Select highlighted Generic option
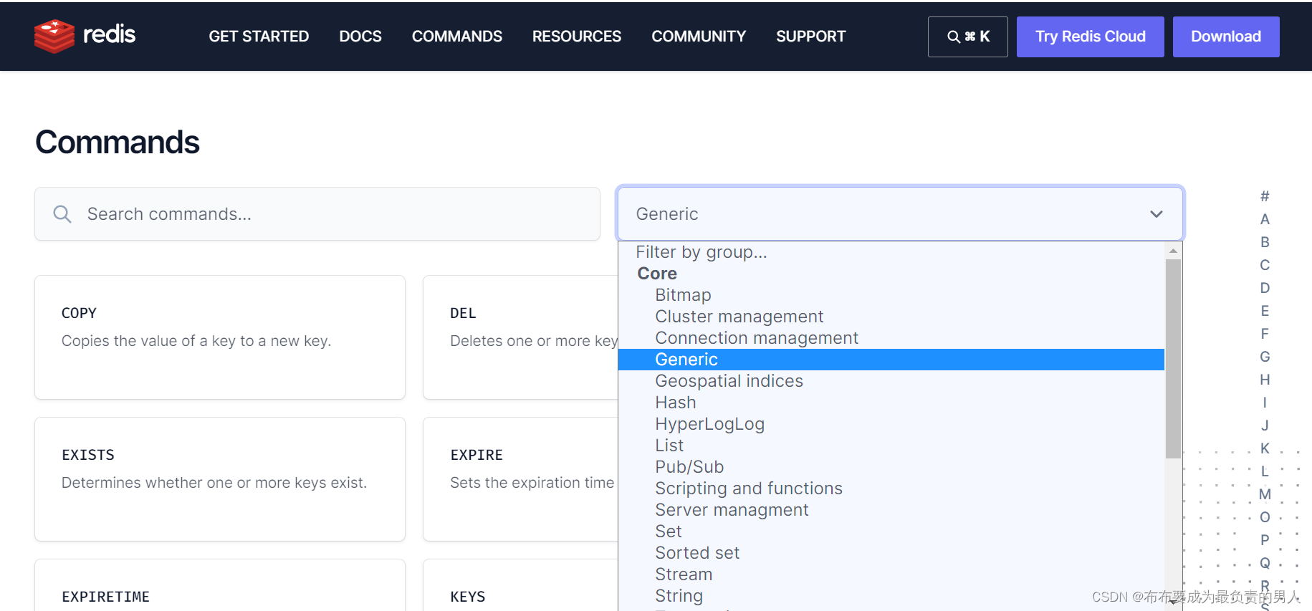 tap(891, 360)
